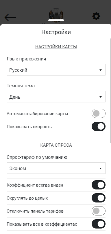Open the Спрос-тариф по умолчанию dropdown
Viewport: 111px width, 234px height.
pyautogui.click(x=56, y=168)
